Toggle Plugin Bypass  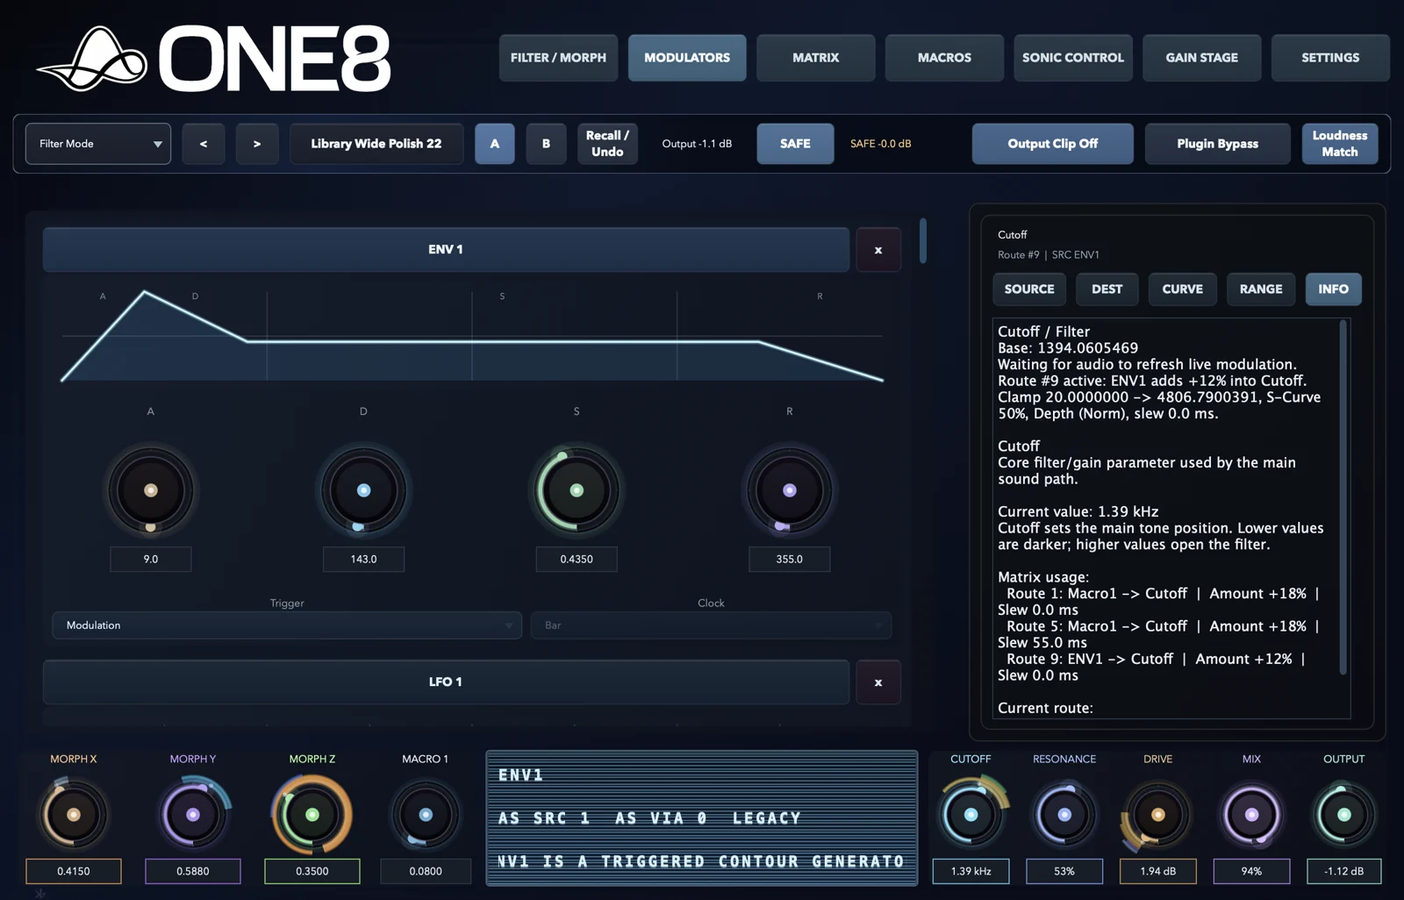tap(1218, 144)
